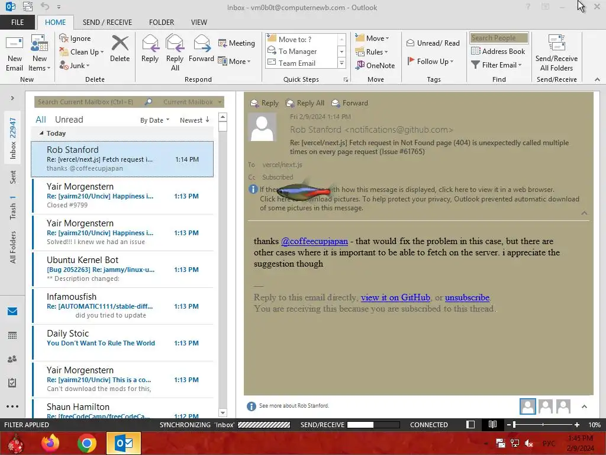The height and width of the screenshot is (455, 606).
Task: Open the Tasks navigation icon
Action: tap(12, 383)
